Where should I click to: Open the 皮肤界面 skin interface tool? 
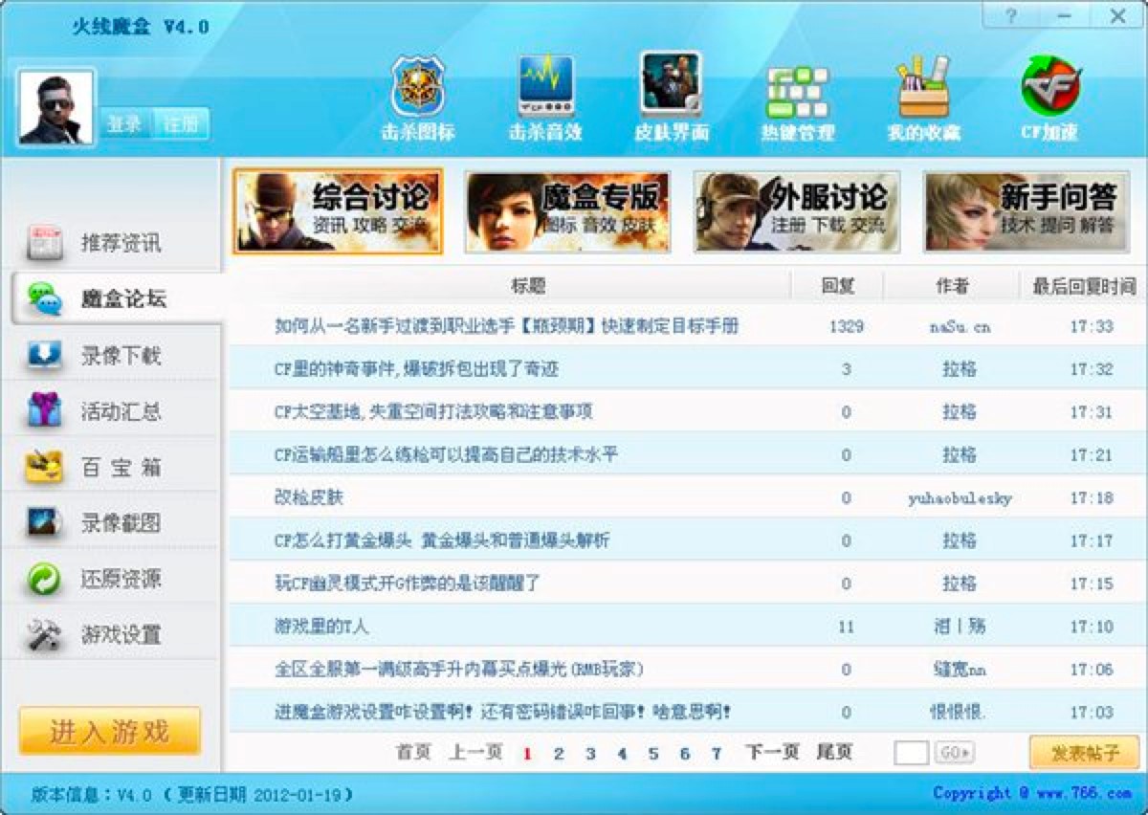coord(671,97)
